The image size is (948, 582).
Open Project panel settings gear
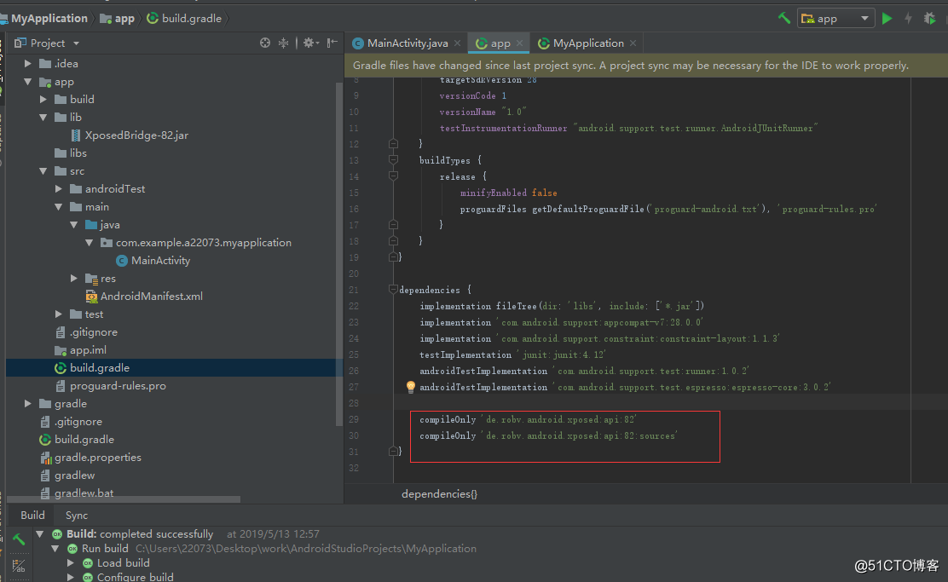pos(311,43)
